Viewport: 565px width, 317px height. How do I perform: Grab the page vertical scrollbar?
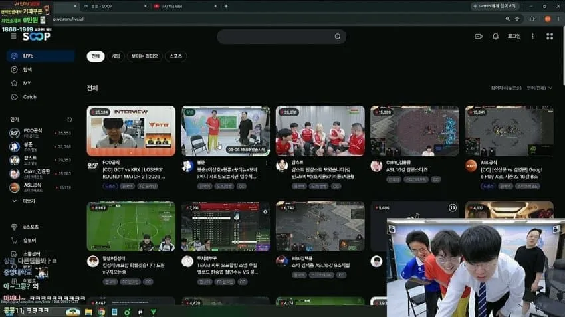(x=563, y=56)
